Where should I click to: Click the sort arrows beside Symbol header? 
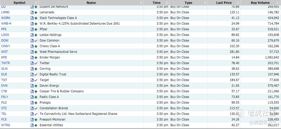click(x=36, y=3)
